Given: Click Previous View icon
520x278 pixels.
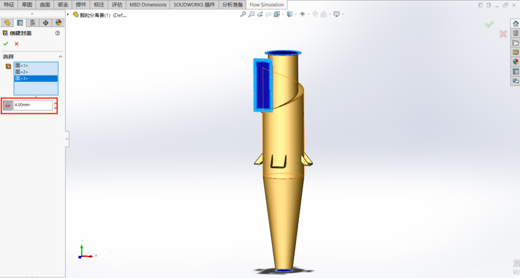Looking at the screenshot, I should click(x=260, y=14).
